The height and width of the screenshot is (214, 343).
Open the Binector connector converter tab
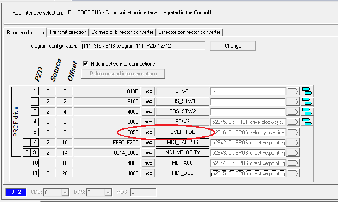point(189,32)
